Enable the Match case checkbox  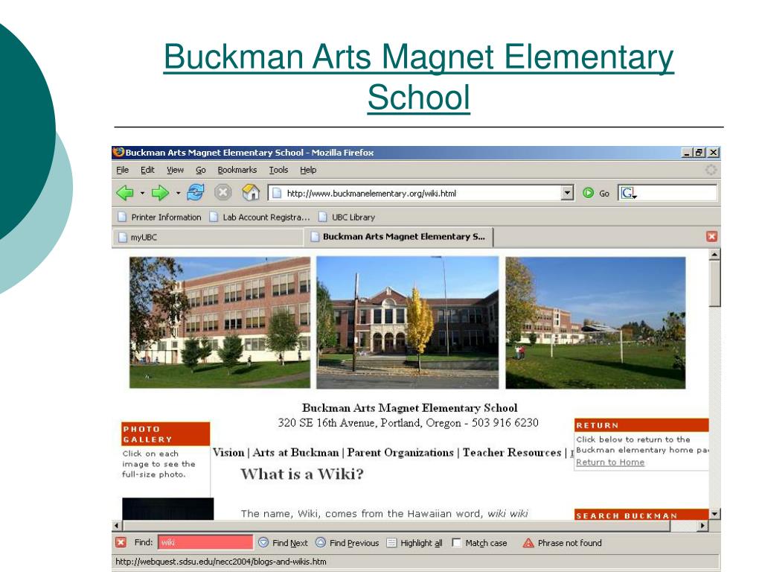[456, 542]
